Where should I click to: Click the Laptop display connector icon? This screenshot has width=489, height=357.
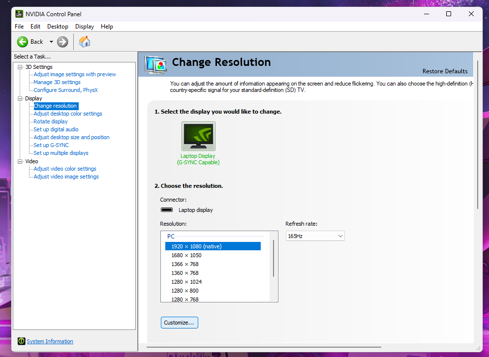pyautogui.click(x=167, y=210)
